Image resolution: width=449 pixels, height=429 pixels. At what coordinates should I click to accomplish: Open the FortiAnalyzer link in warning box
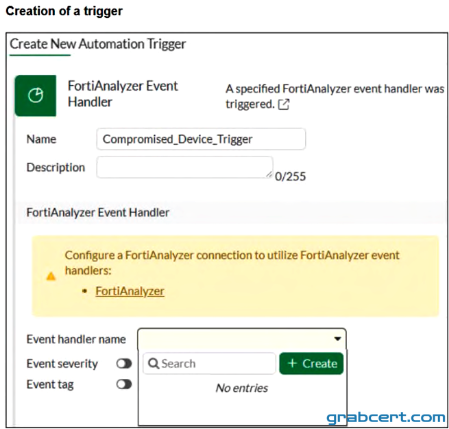click(x=130, y=291)
